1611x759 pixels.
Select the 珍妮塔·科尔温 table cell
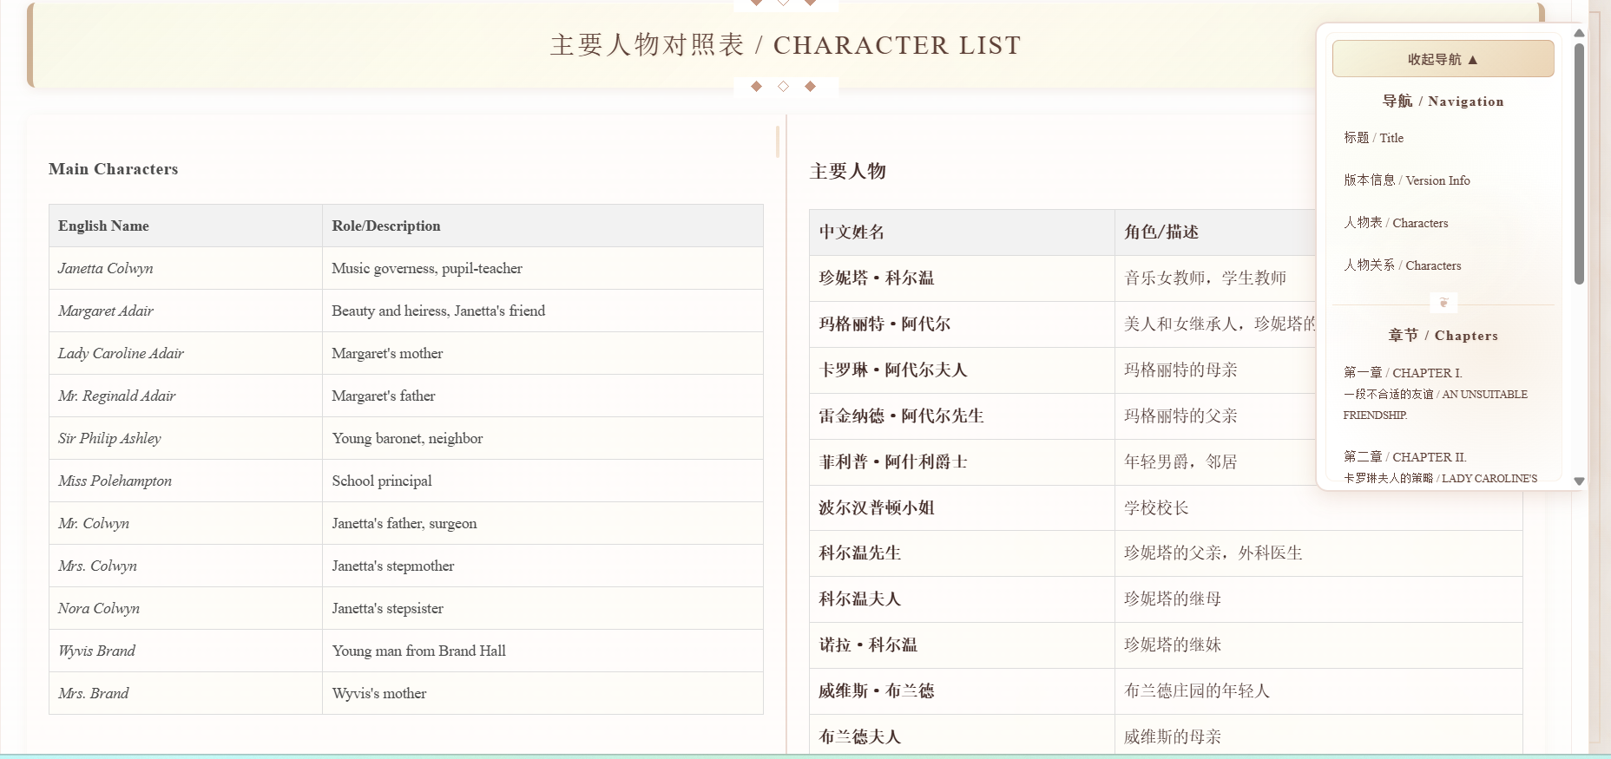pos(962,278)
